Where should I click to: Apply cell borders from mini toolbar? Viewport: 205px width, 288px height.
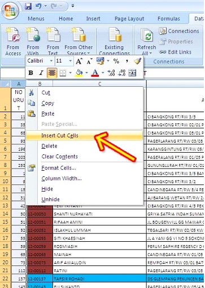point(63,73)
